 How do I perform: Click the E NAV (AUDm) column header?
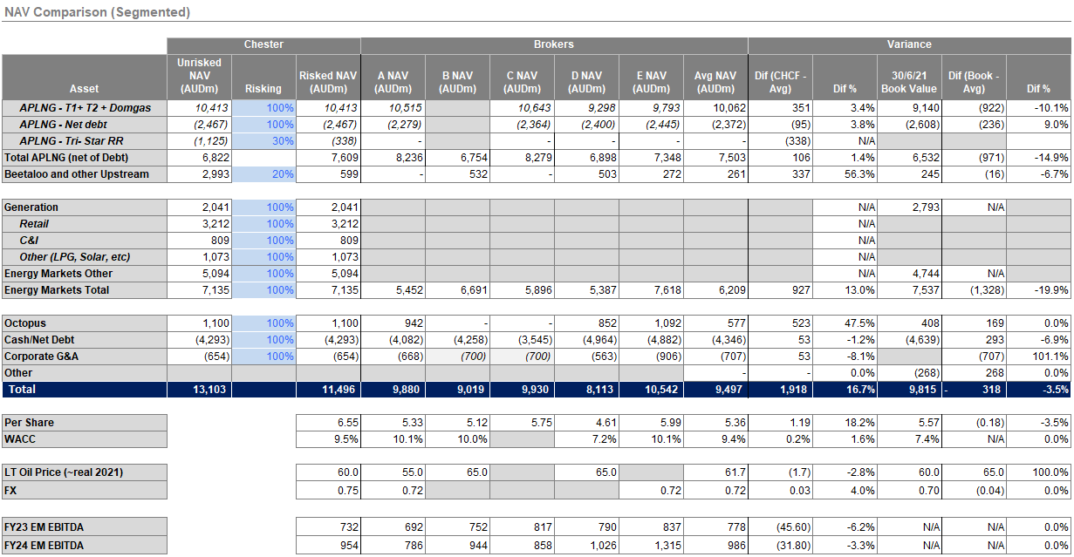pos(651,82)
